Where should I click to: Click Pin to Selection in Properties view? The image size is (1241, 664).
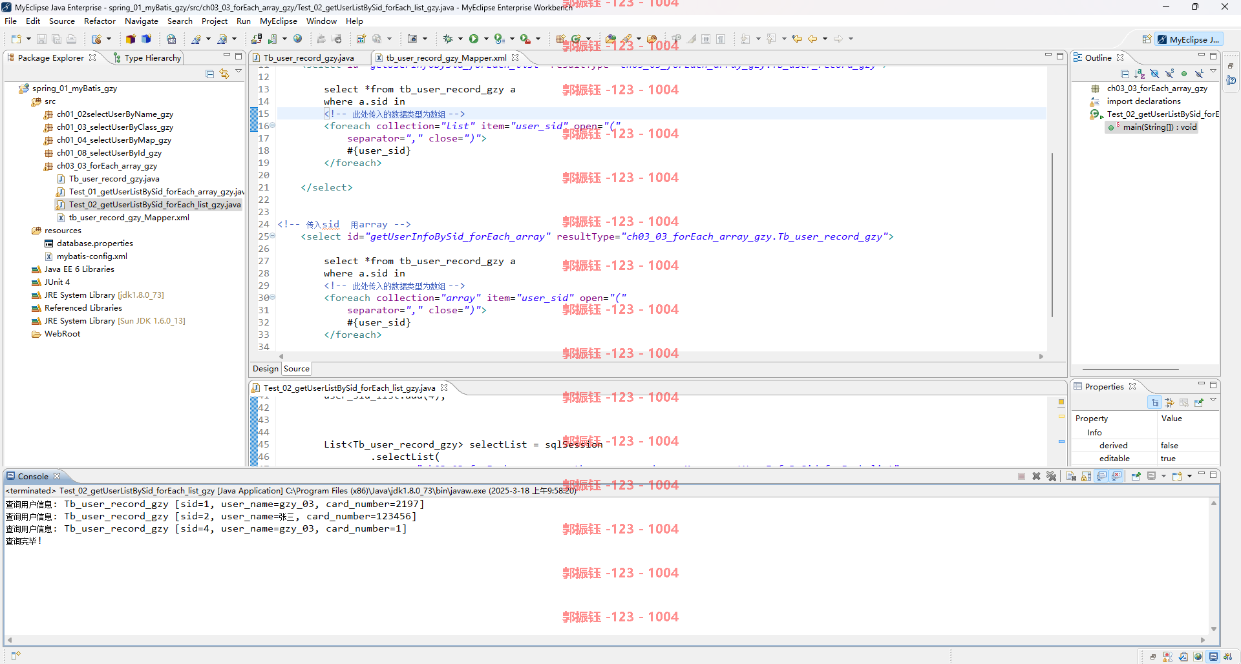point(1199,402)
